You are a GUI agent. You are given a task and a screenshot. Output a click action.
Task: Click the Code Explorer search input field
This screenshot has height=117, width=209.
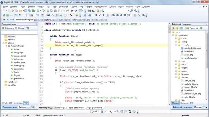pos(19,32)
